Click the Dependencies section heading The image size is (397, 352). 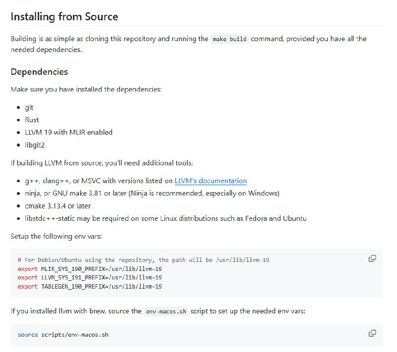[39, 72]
